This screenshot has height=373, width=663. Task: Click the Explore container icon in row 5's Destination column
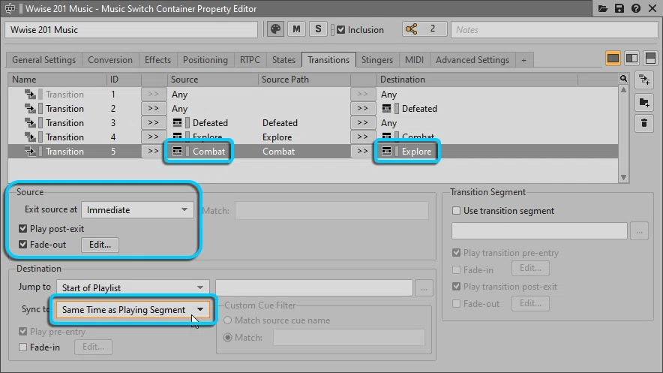click(x=386, y=151)
